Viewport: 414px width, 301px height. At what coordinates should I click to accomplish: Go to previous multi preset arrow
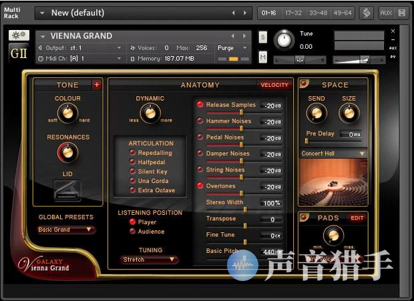(233, 13)
